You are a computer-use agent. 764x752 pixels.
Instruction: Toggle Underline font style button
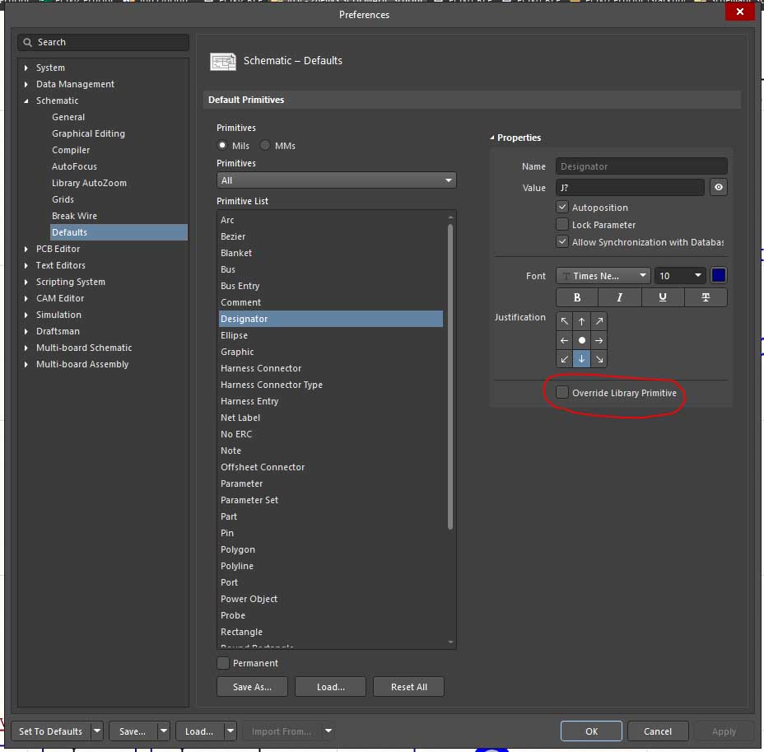[663, 297]
